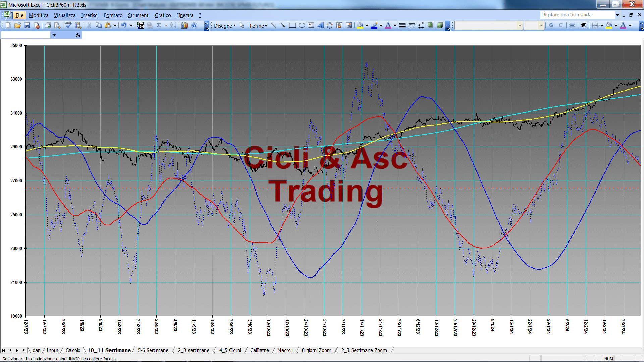Open the Inserisci menu
Screen dimensions: 644x362
click(x=90, y=15)
